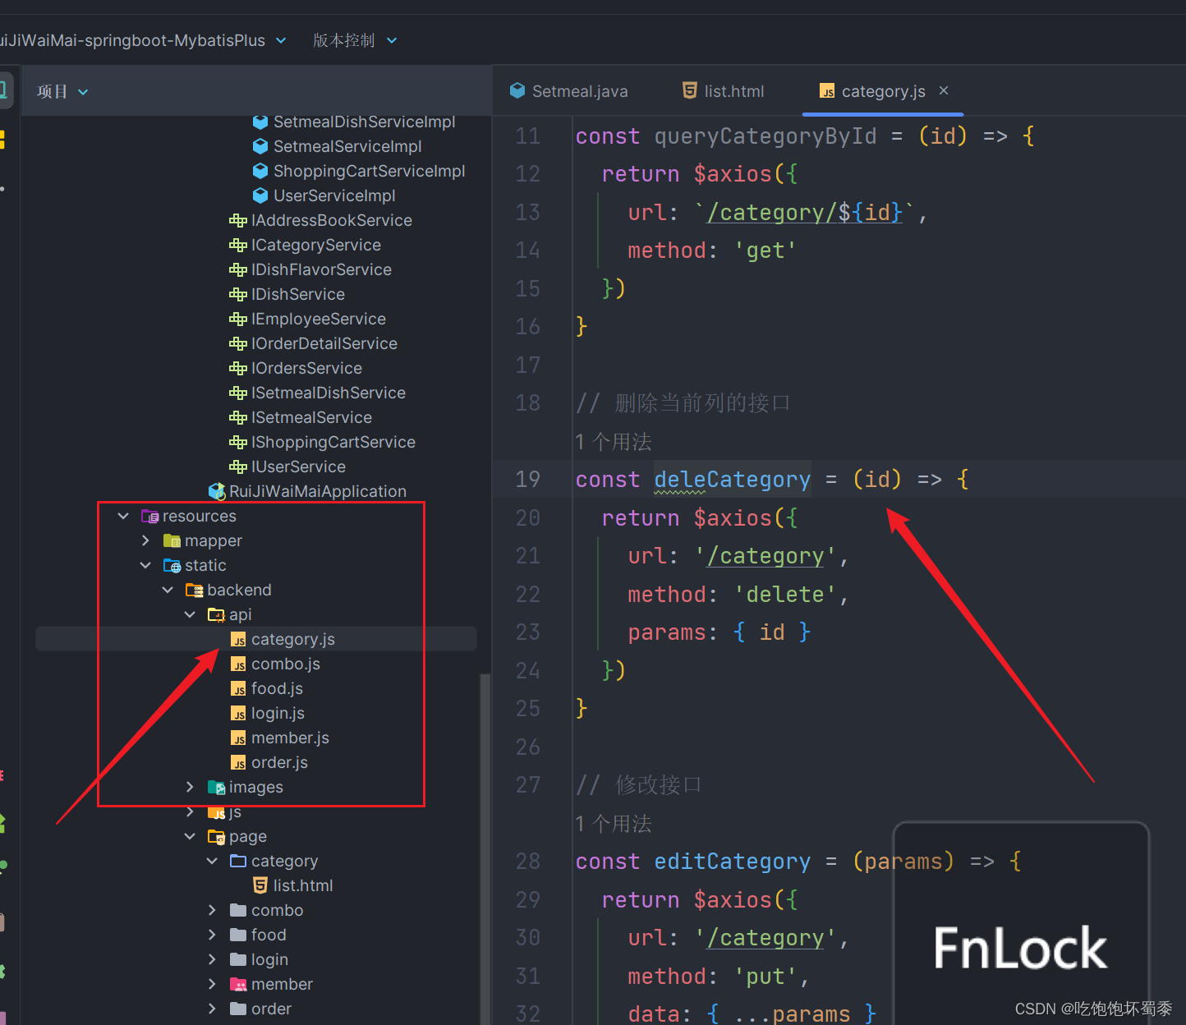Click the '/category' URL on line 30

click(765, 938)
